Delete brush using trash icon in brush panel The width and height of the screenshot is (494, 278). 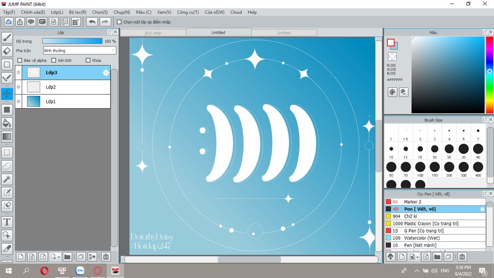462,257
